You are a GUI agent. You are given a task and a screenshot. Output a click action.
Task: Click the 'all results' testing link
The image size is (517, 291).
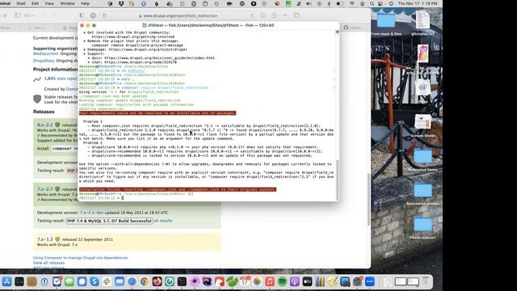[163, 221]
